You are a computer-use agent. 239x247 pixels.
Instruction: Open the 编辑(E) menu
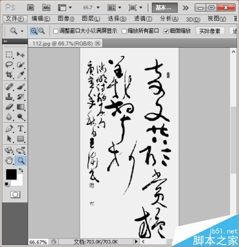point(41,19)
